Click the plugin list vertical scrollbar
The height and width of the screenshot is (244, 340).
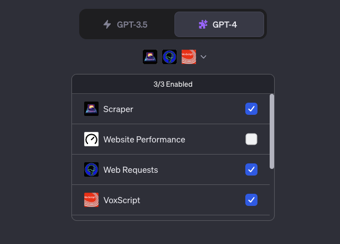coord(272,131)
